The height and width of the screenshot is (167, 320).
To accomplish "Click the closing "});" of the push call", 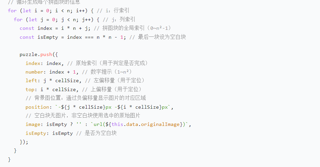I will tap(24, 142).
